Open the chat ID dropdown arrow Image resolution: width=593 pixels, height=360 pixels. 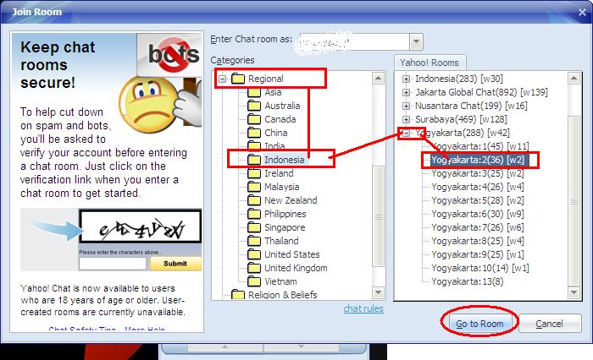click(416, 41)
